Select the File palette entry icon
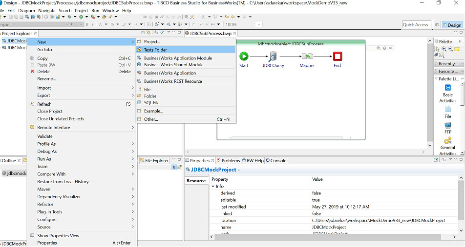The height and width of the screenshot is (247, 465). [x=447, y=110]
